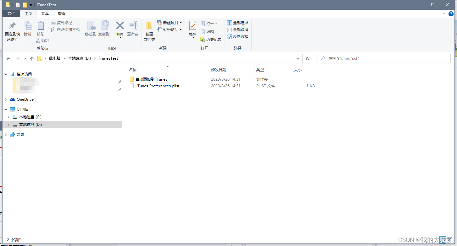Screen dimensions: 457x246
Task: Click the 重命名 rename icon
Action: pyautogui.click(x=133, y=25)
